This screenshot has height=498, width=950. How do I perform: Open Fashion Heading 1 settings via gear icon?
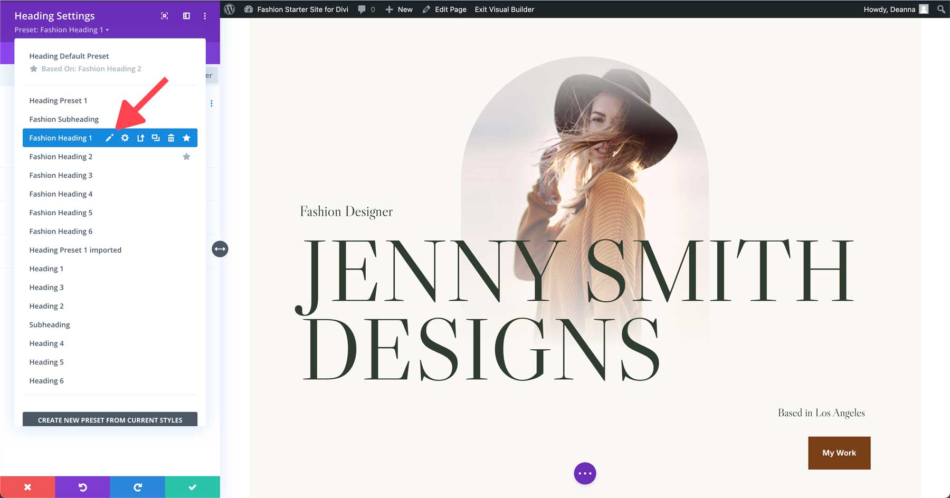point(125,138)
